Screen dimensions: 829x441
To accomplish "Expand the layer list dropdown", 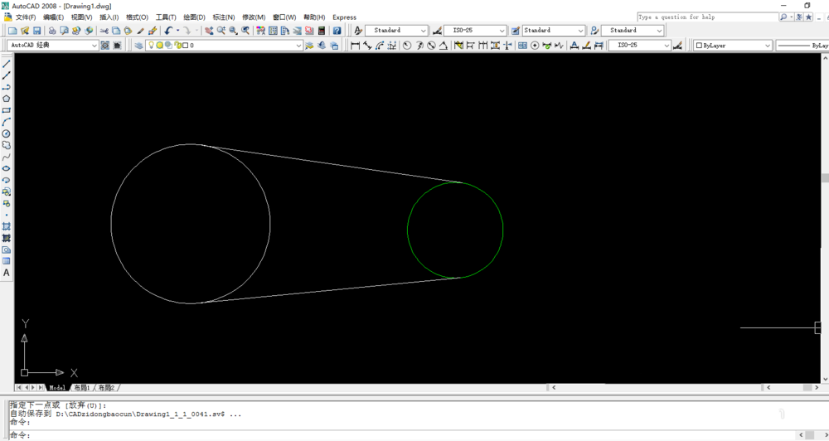I will pos(298,46).
